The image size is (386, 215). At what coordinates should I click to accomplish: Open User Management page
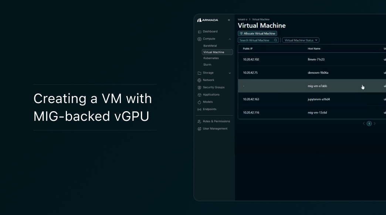pyautogui.click(x=215, y=129)
